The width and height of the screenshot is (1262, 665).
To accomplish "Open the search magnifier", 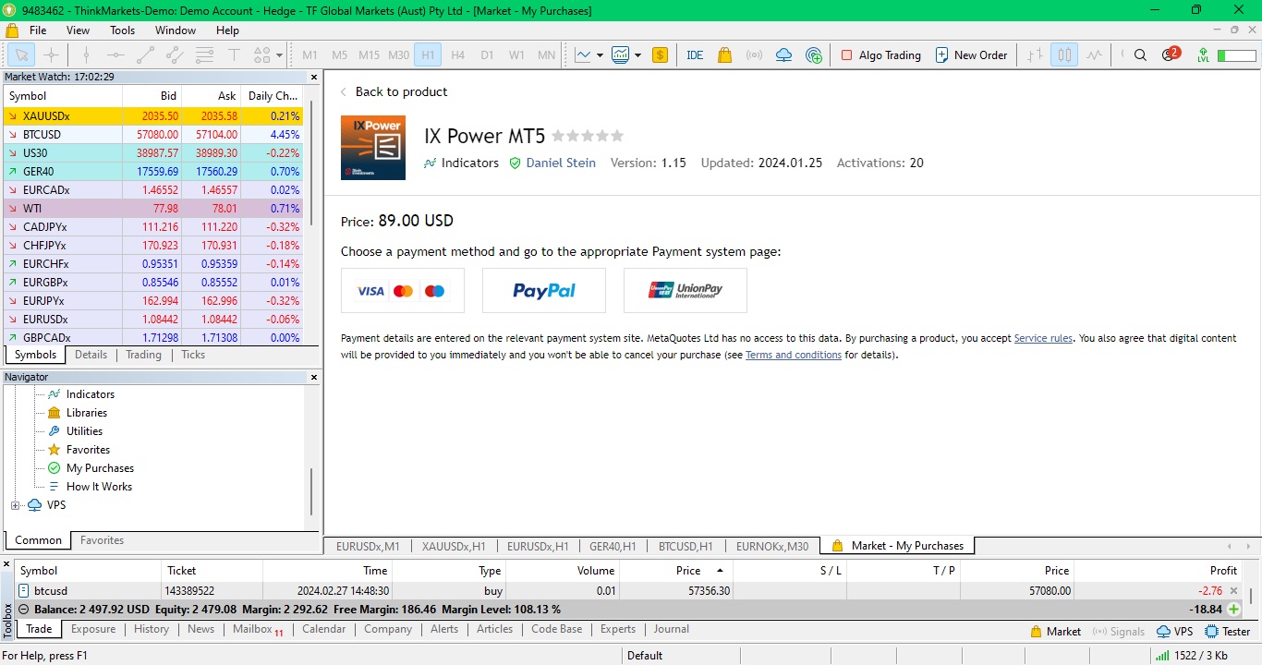I will [1140, 55].
